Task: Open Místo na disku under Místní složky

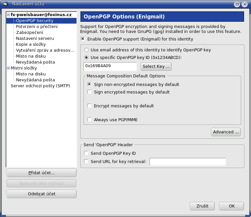Action: point(31,74)
